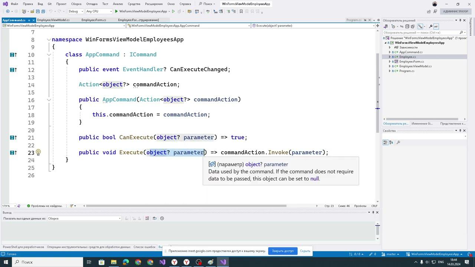Collapse the namespace block at line 8
This screenshot has height=267, width=475.
pos(49,40)
